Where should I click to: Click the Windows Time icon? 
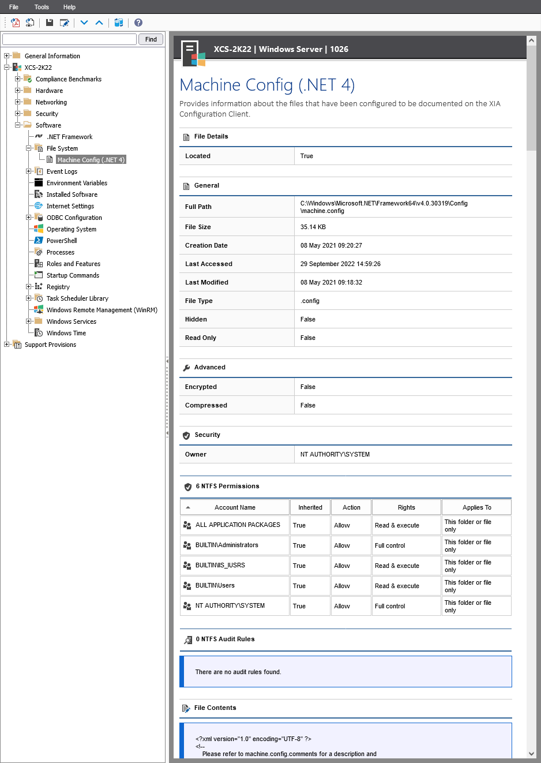coord(39,333)
